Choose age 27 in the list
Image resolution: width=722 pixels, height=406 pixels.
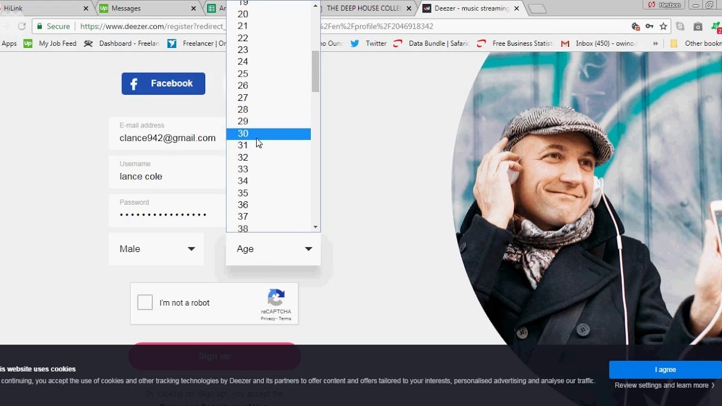[x=268, y=98]
